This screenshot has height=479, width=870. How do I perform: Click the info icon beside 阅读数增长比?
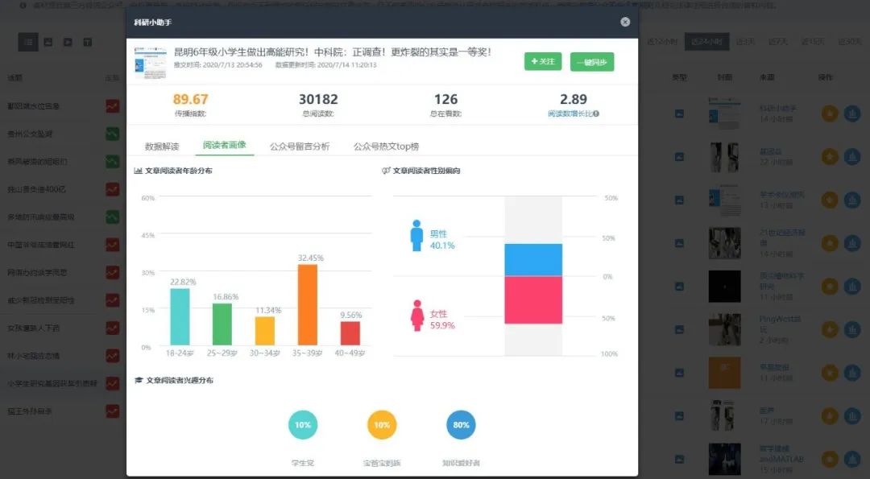(x=596, y=114)
